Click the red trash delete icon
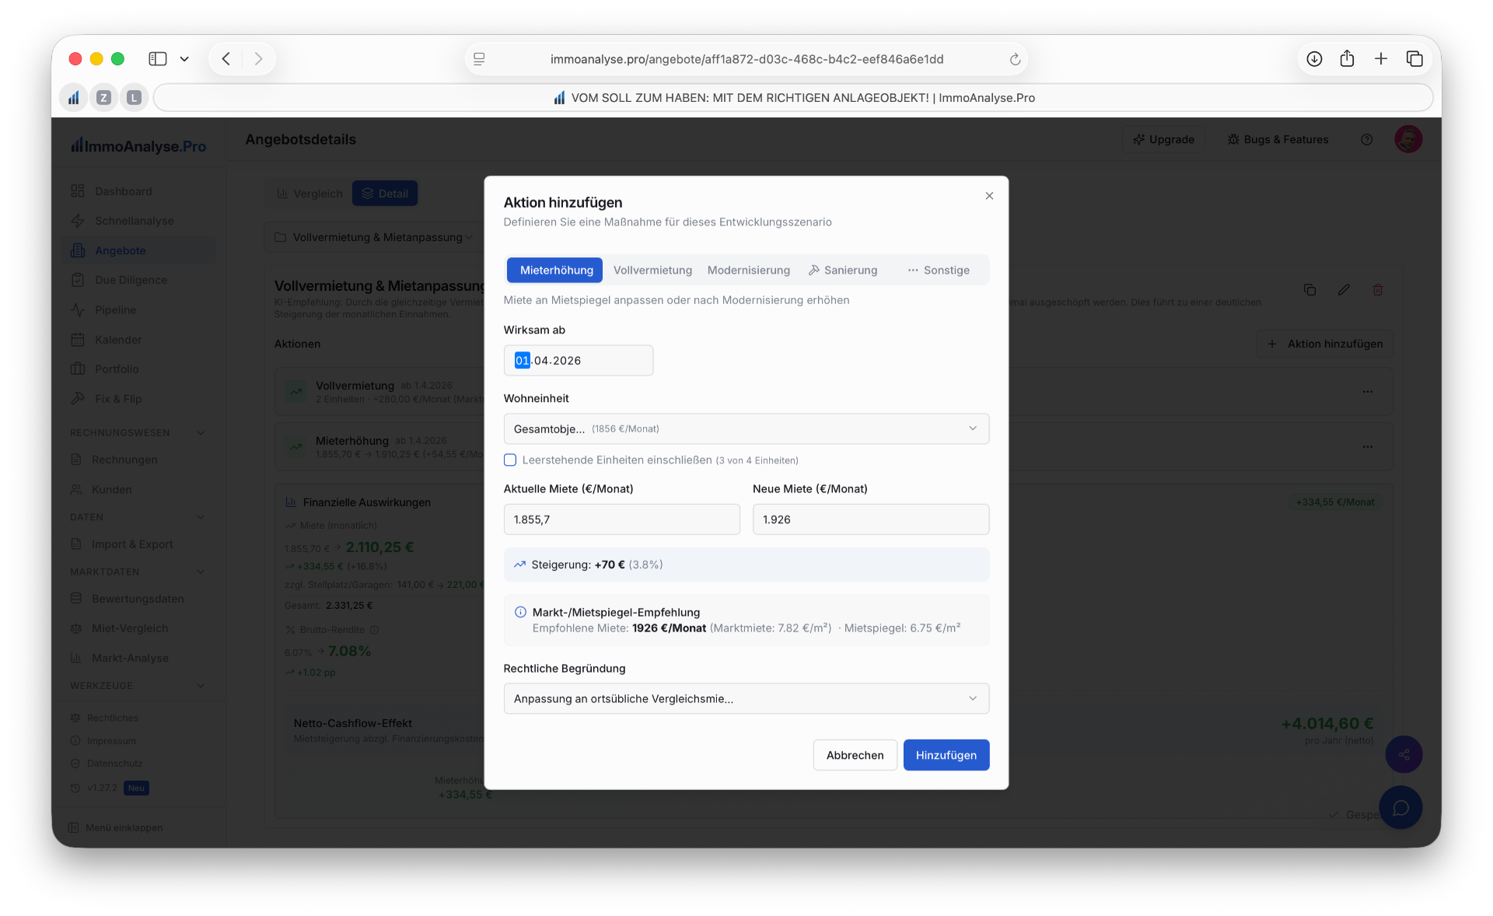 pos(1378,290)
